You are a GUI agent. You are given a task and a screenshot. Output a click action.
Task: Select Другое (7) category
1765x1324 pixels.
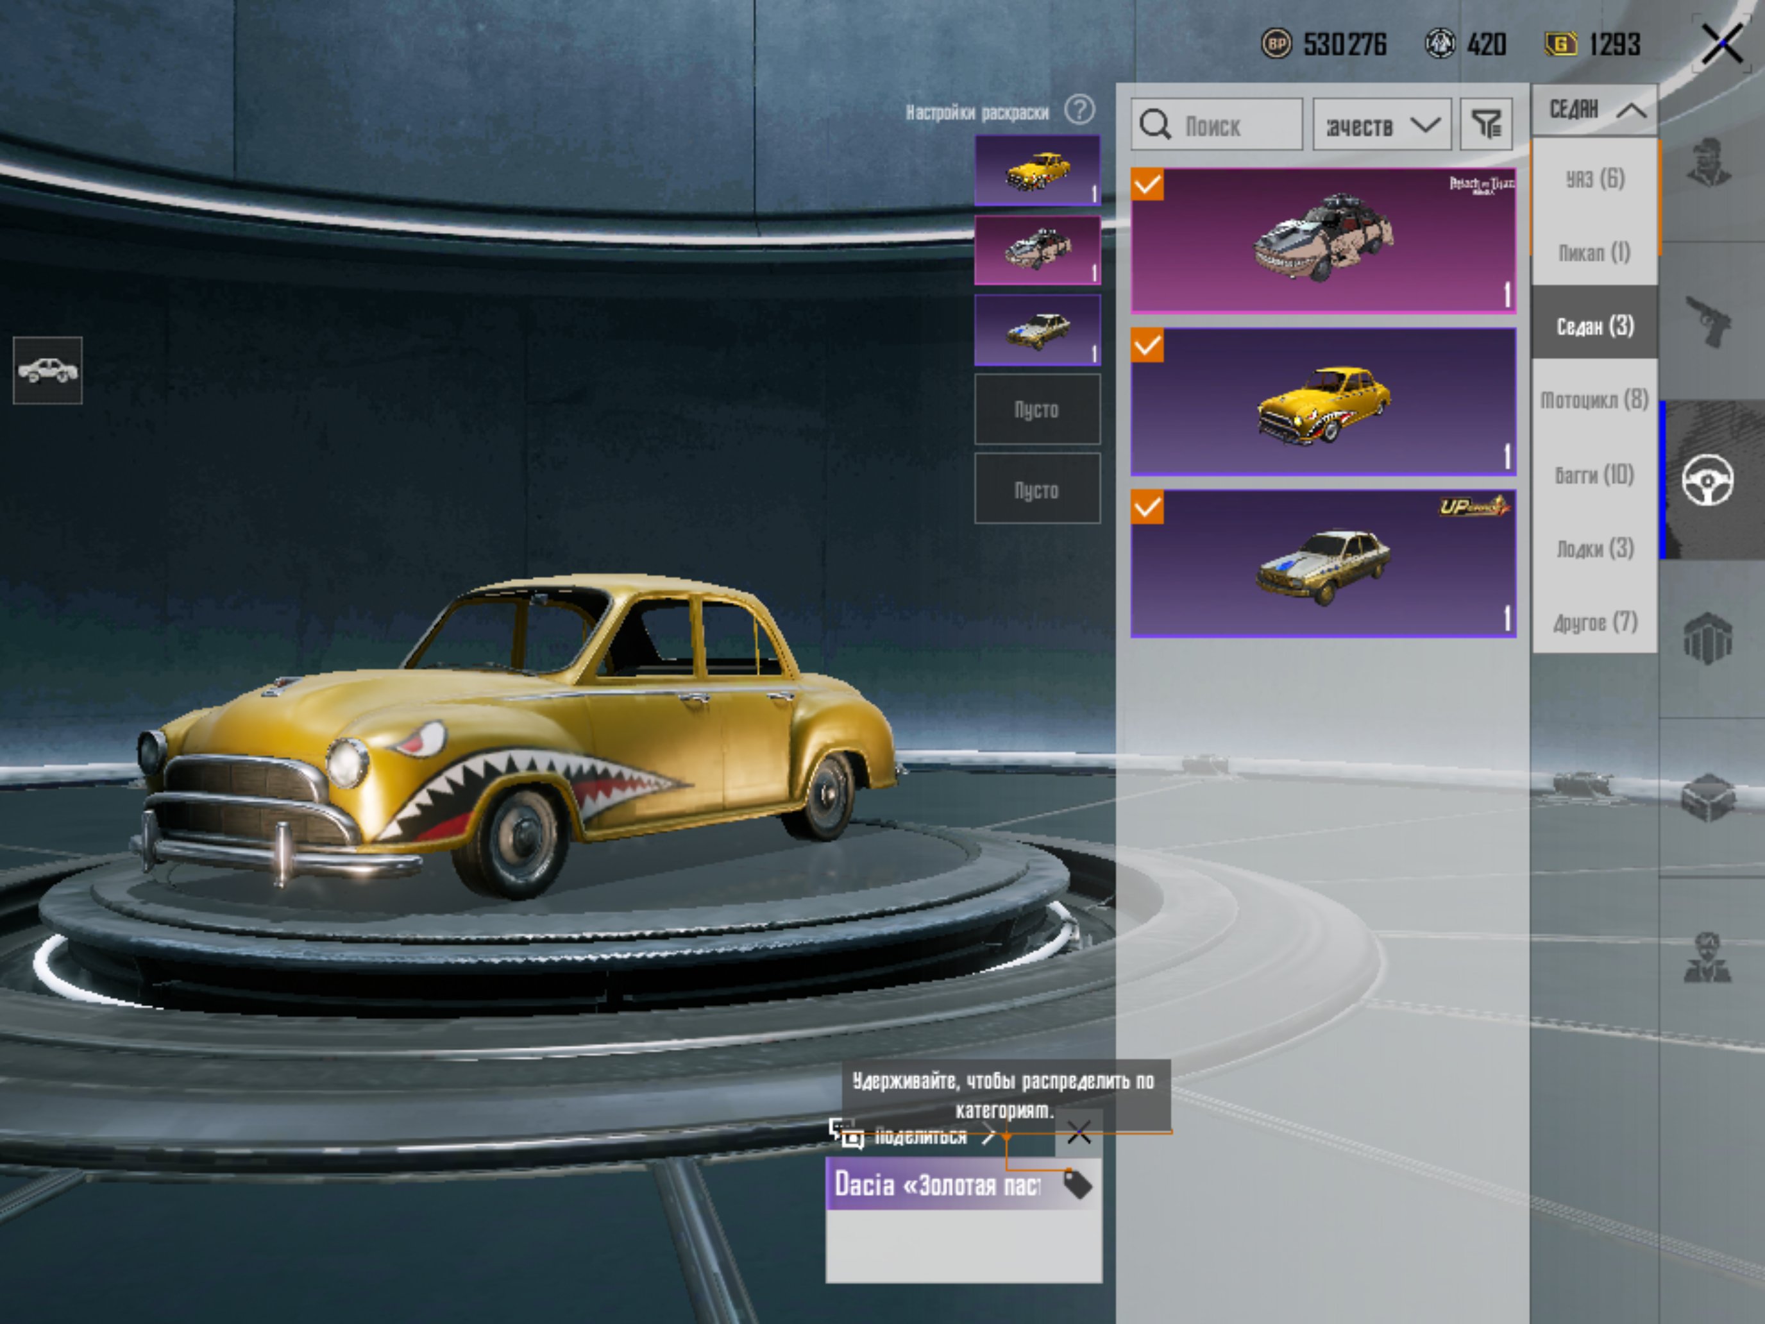pyautogui.click(x=1594, y=622)
